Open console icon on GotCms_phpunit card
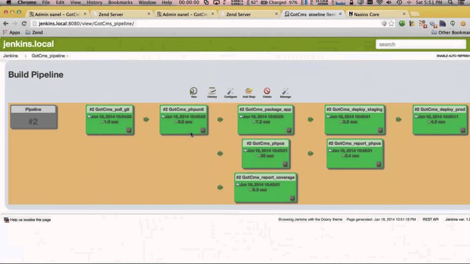470x264 pixels. pyautogui.click(x=203, y=130)
